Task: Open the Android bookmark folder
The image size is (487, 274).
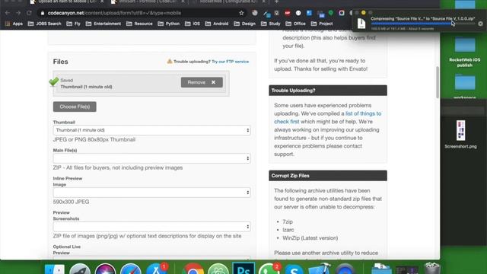Action: pyautogui.click(x=217, y=24)
